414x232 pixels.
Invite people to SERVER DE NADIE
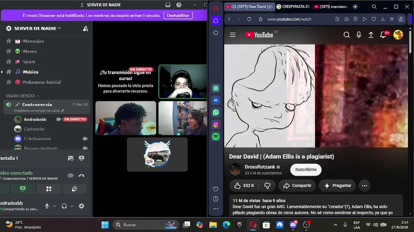pyautogui.click(x=85, y=28)
